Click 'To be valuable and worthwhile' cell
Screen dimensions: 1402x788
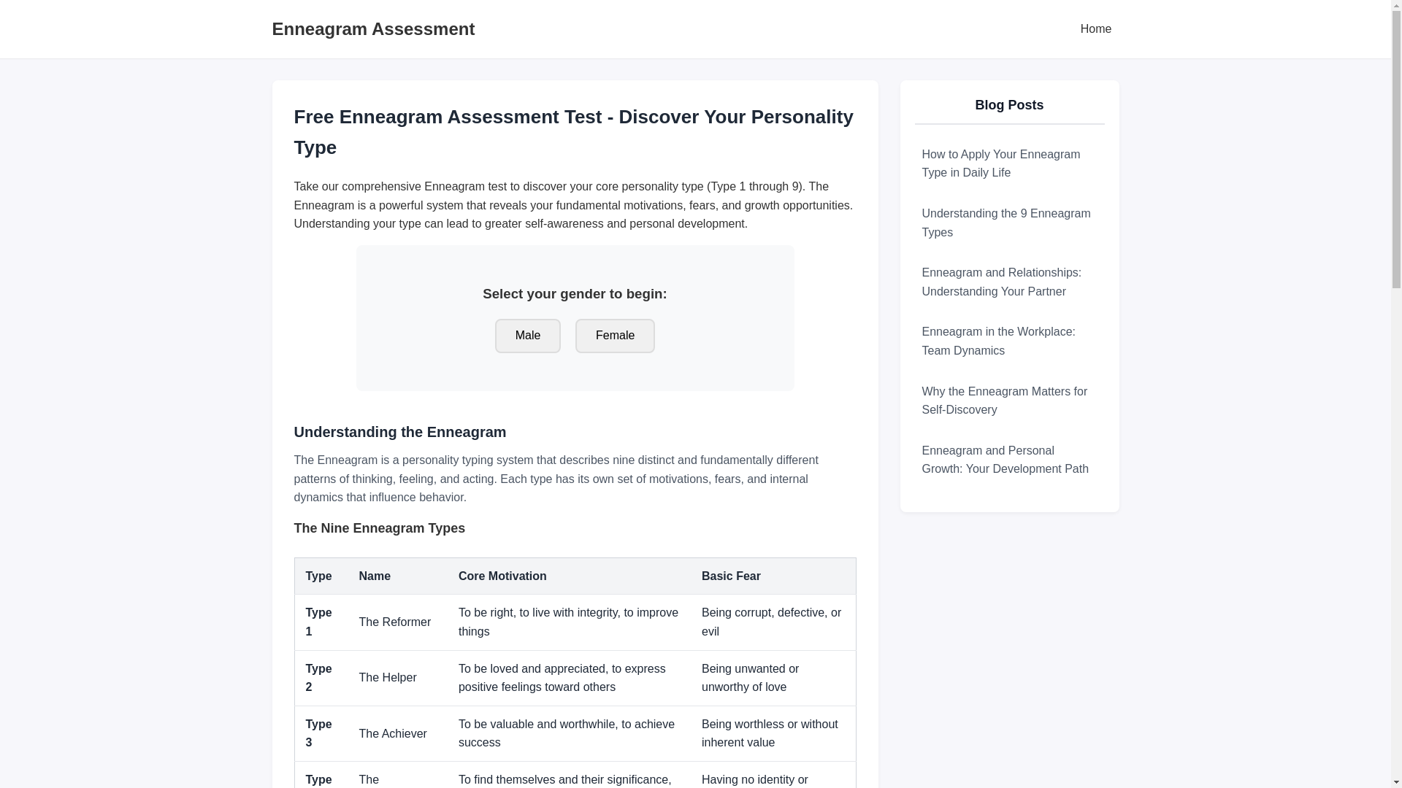tap(569, 733)
